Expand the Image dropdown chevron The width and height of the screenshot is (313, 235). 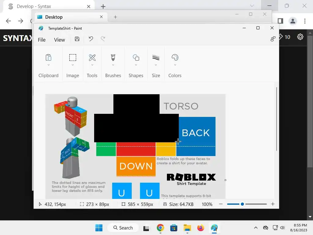click(73, 65)
